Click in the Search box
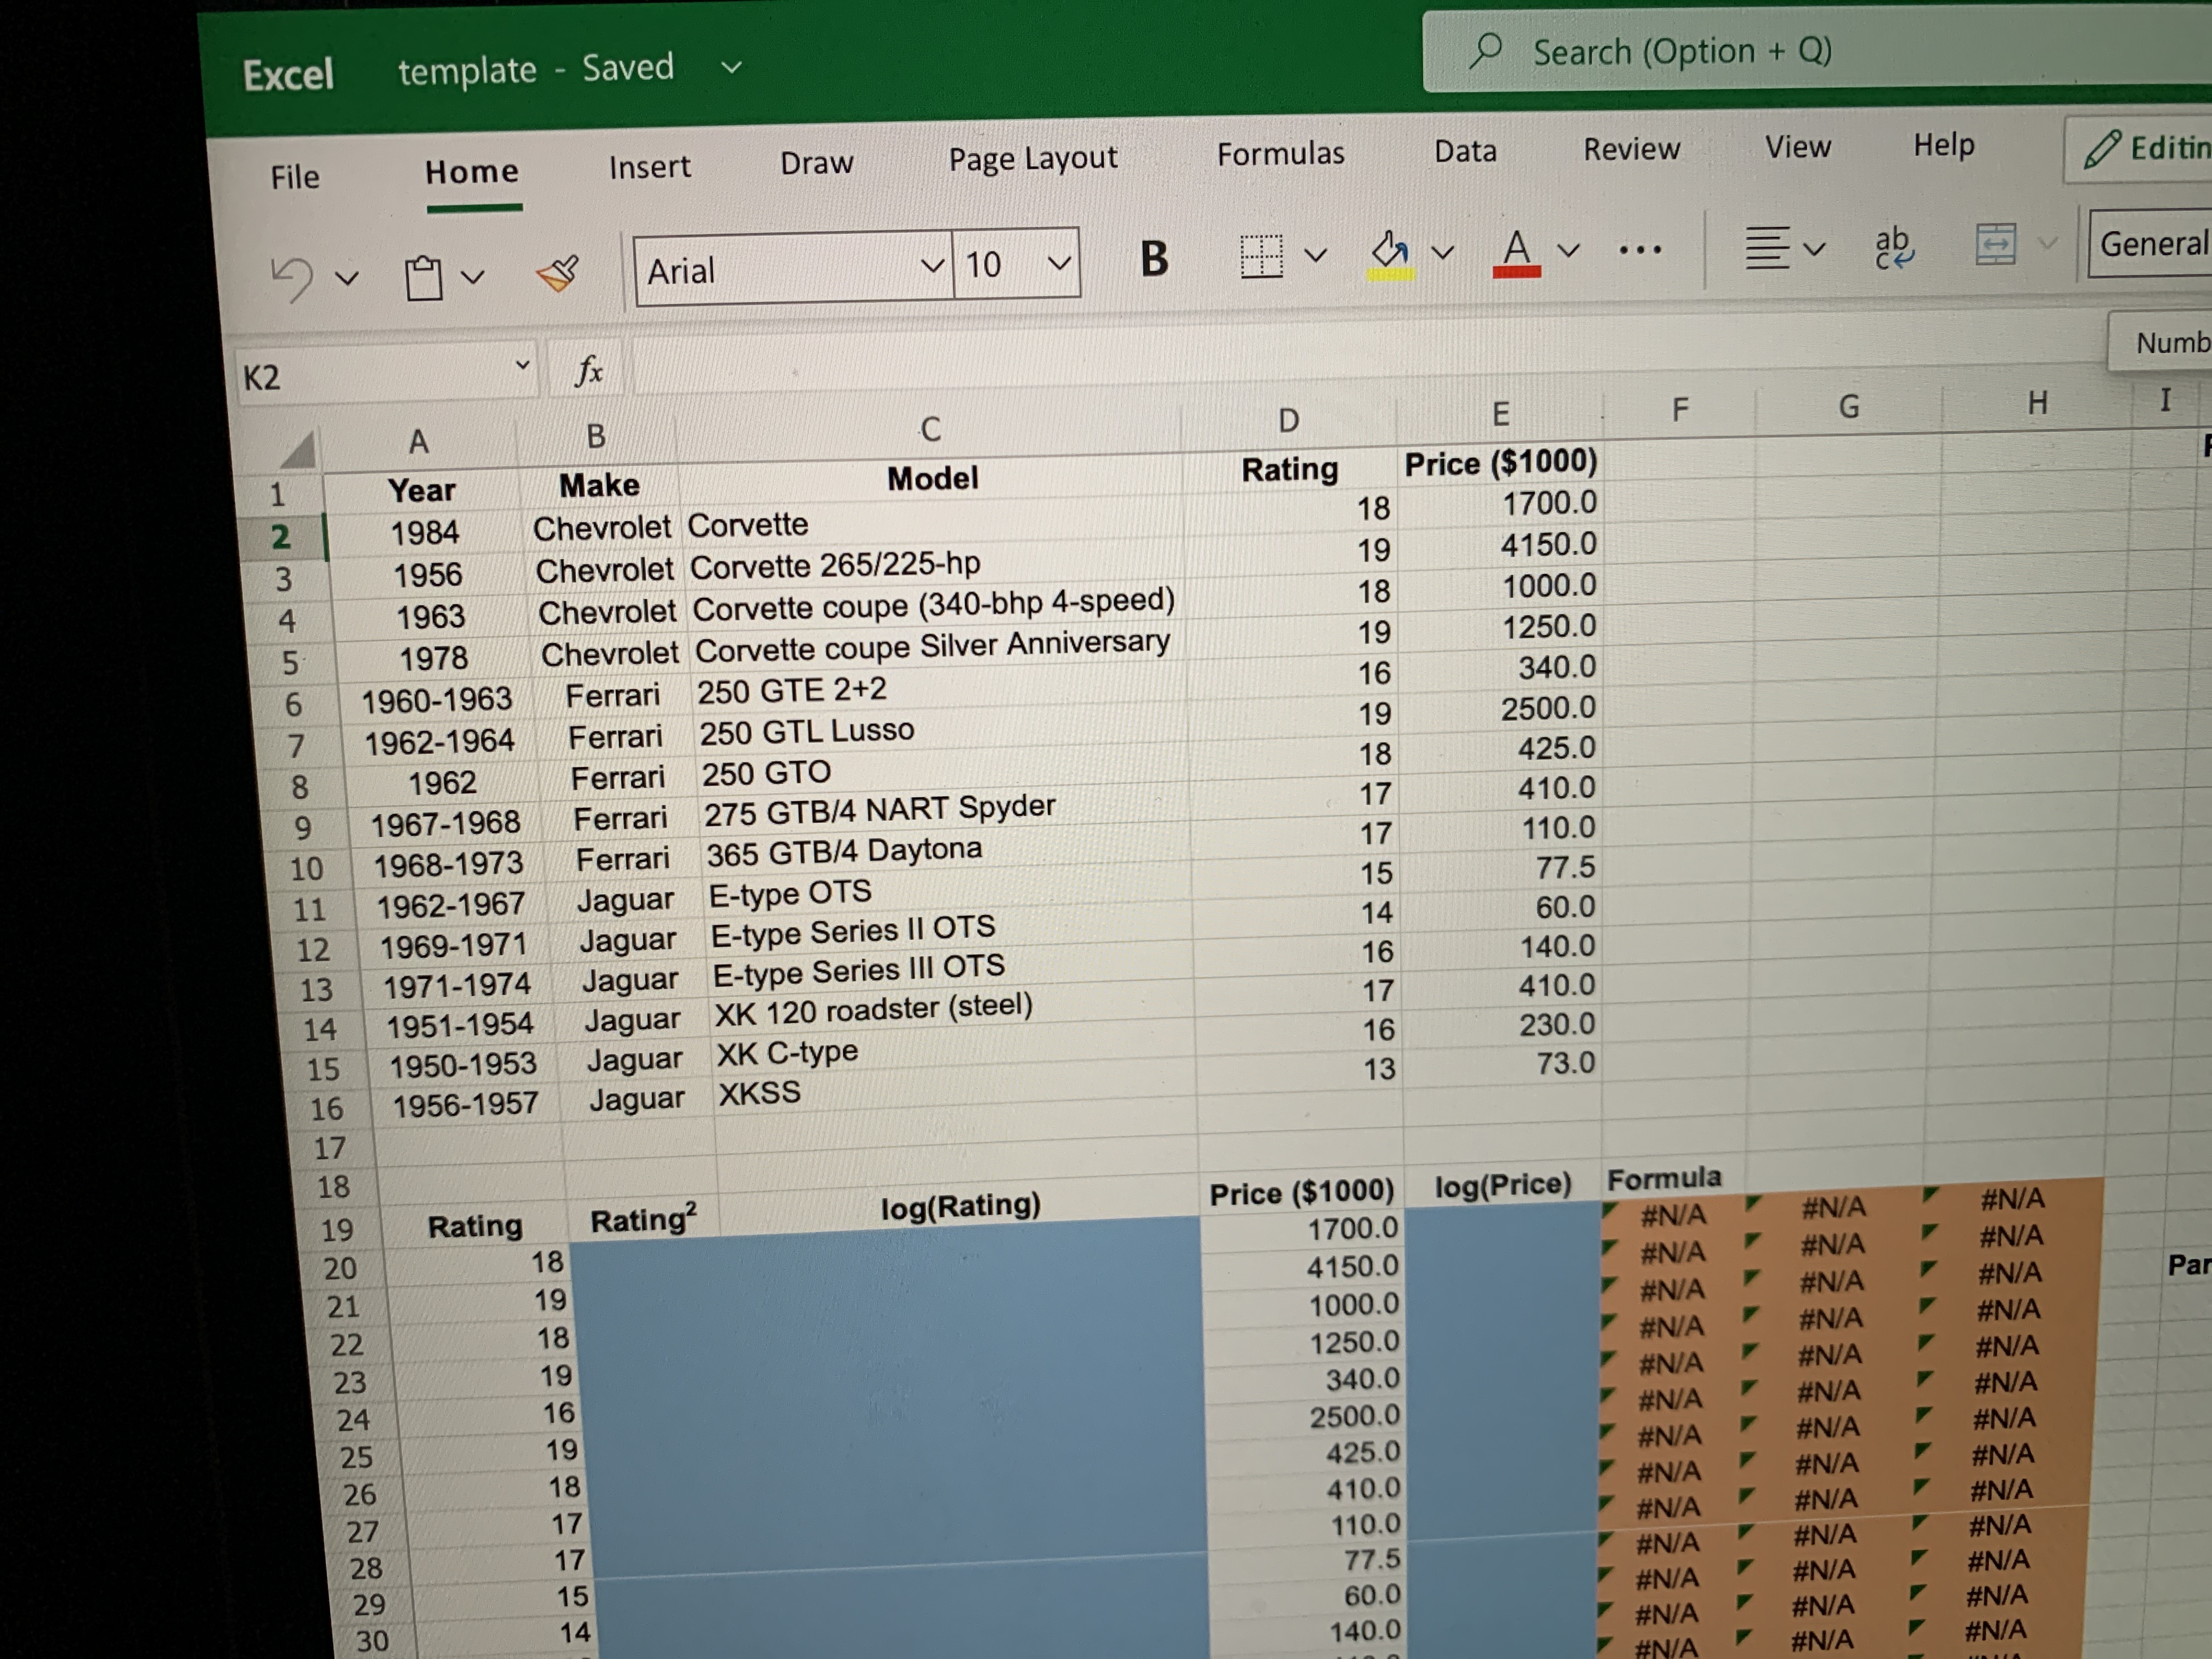Screen dimensions: 2212x1659 point(1817,50)
